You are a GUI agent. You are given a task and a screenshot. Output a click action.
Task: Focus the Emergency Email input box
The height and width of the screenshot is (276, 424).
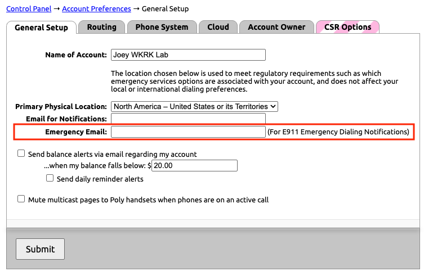pyautogui.click(x=188, y=132)
